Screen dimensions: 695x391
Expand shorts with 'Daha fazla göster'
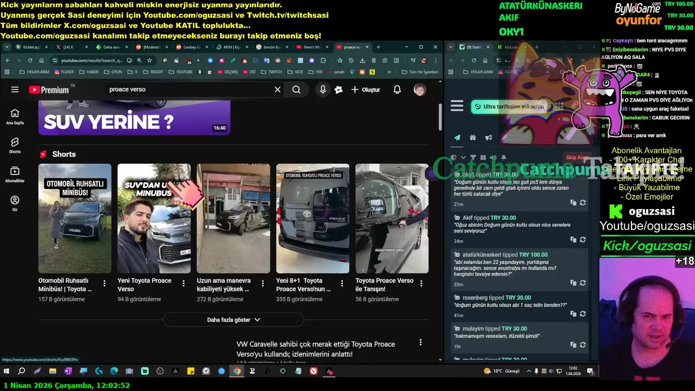[x=233, y=320]
